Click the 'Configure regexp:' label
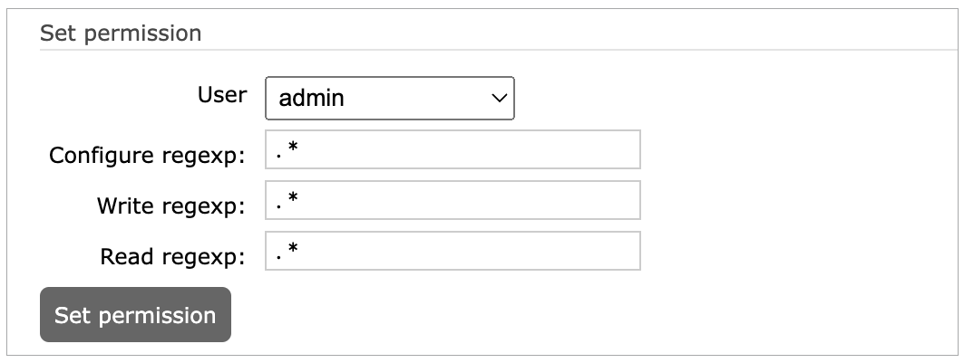The width and height of the screenshot is (964, 363). pyautogui.click(x=147, y=155)
